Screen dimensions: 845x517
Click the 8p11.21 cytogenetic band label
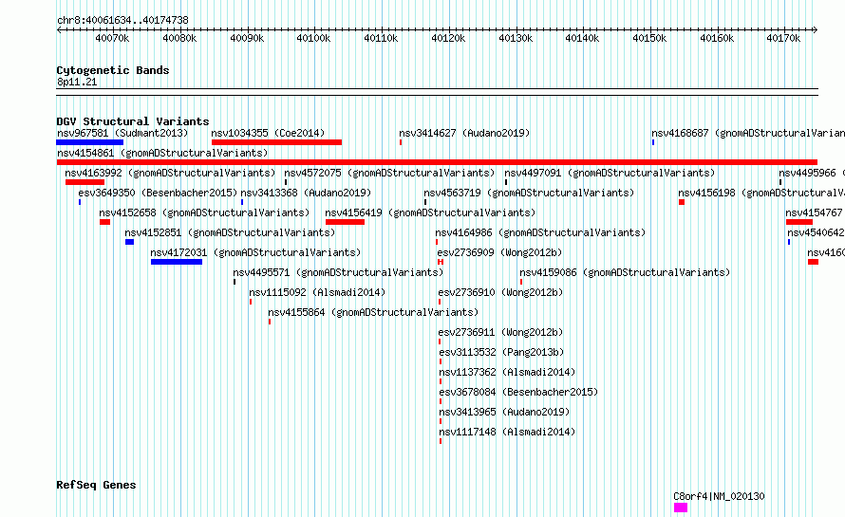pos(77,82)
